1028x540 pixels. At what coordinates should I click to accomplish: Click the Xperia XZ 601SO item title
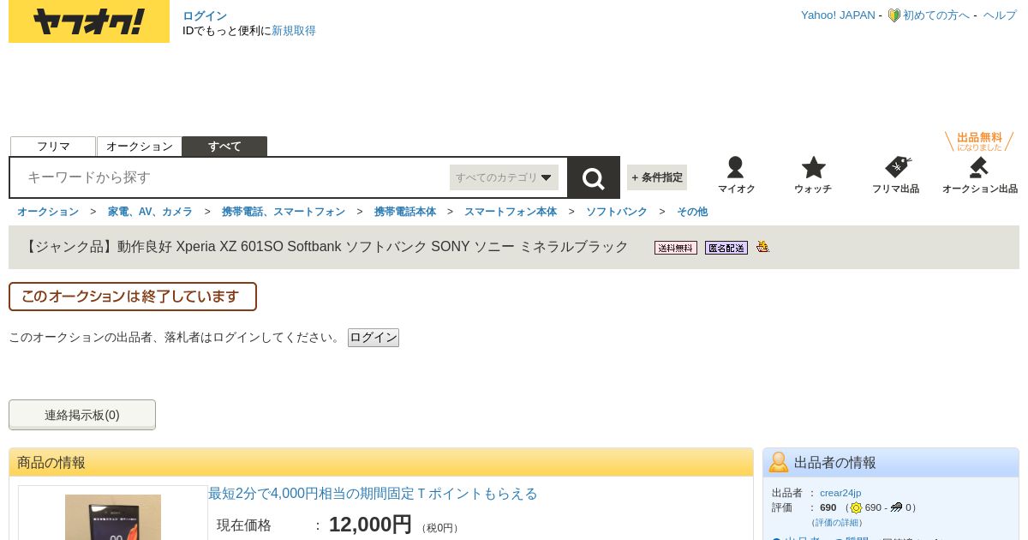point(326,247)
